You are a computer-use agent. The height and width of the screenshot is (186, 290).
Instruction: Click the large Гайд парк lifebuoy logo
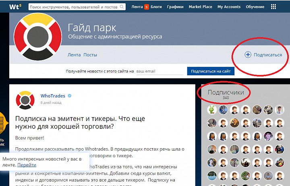pos(38,37)
